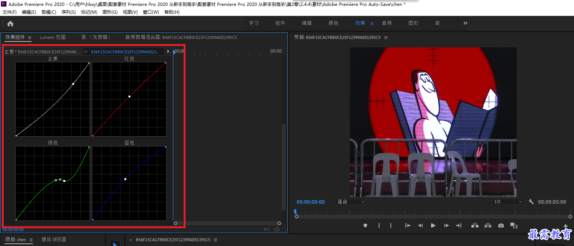Play the Program monitor sequence
This screenshot has height=246, width=574.
tap(433, 225)
